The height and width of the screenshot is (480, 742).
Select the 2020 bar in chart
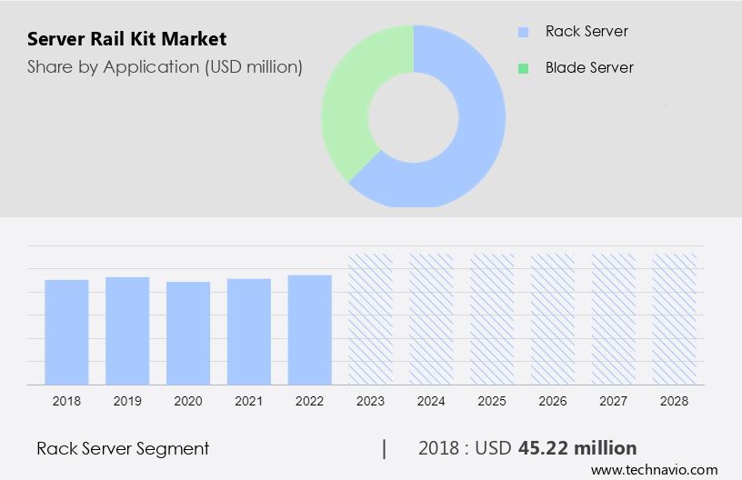pos(188,333)
